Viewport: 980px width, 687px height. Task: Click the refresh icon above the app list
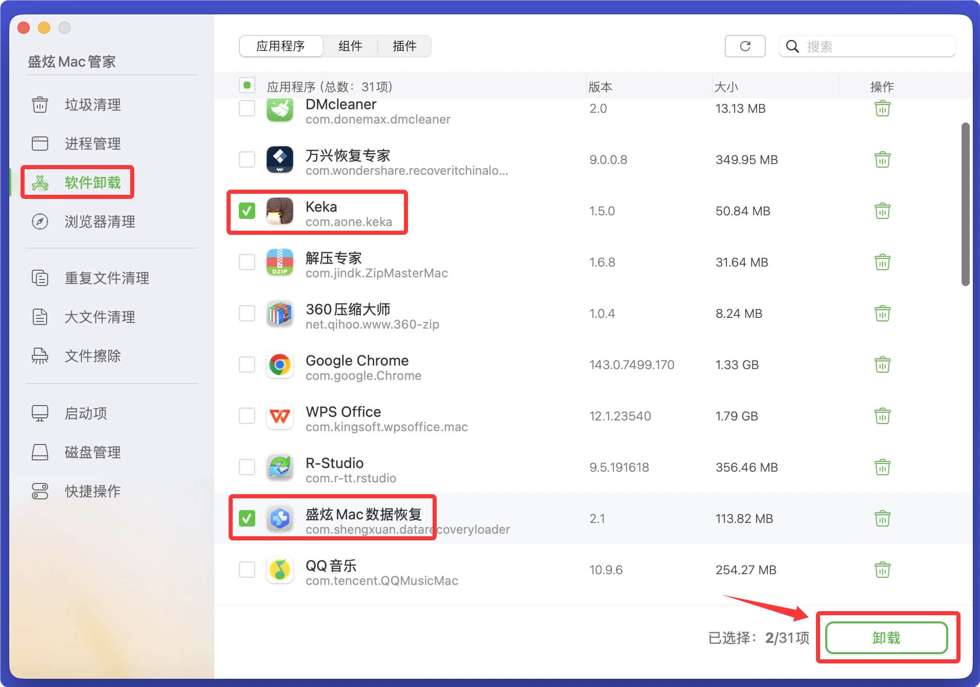pos(745,46)
